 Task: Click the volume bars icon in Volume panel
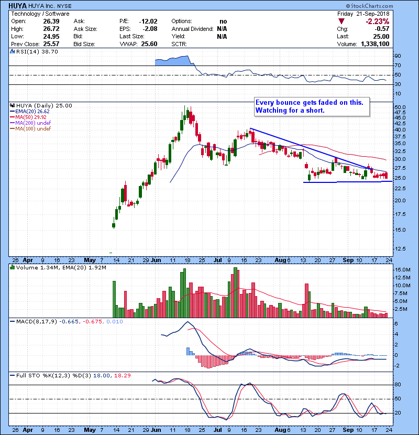pyautogui.click(x=12, y=267)
